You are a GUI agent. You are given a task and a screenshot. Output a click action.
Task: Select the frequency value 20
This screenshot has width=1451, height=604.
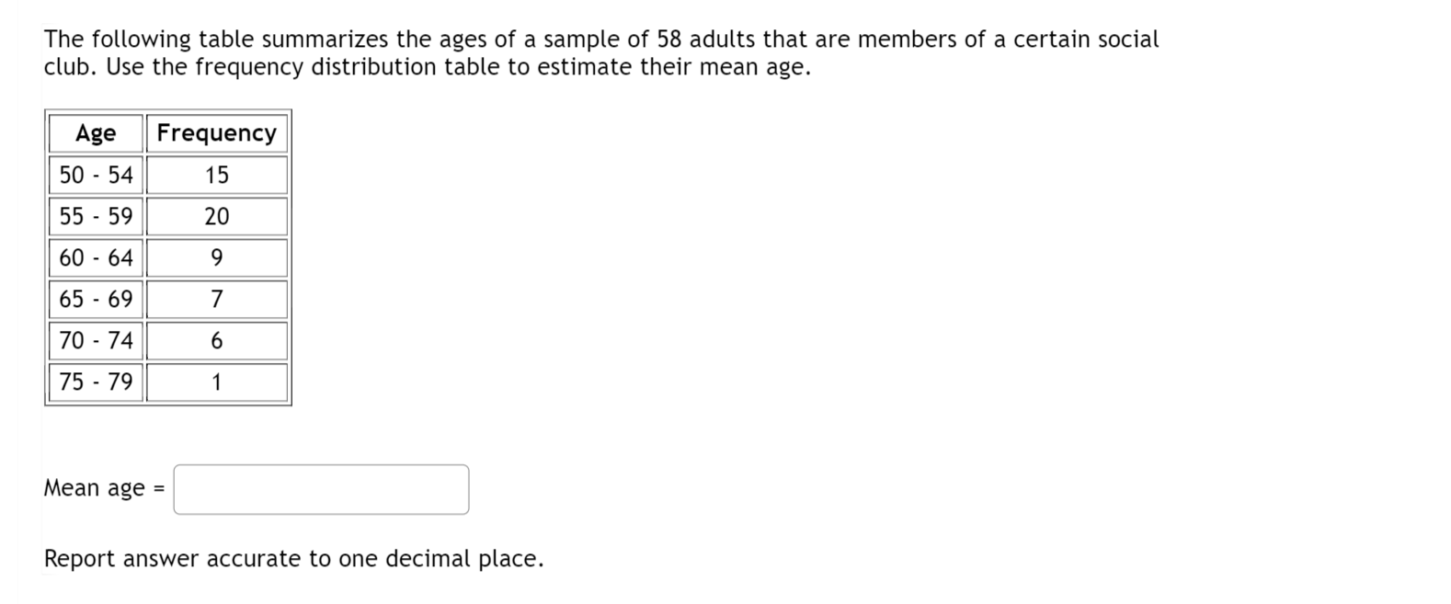(x=216, y=216)
